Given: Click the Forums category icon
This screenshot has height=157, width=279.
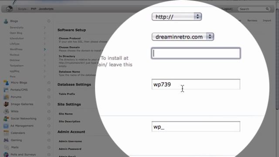Looking at the screenshot, I should click(x=6, y=97).
